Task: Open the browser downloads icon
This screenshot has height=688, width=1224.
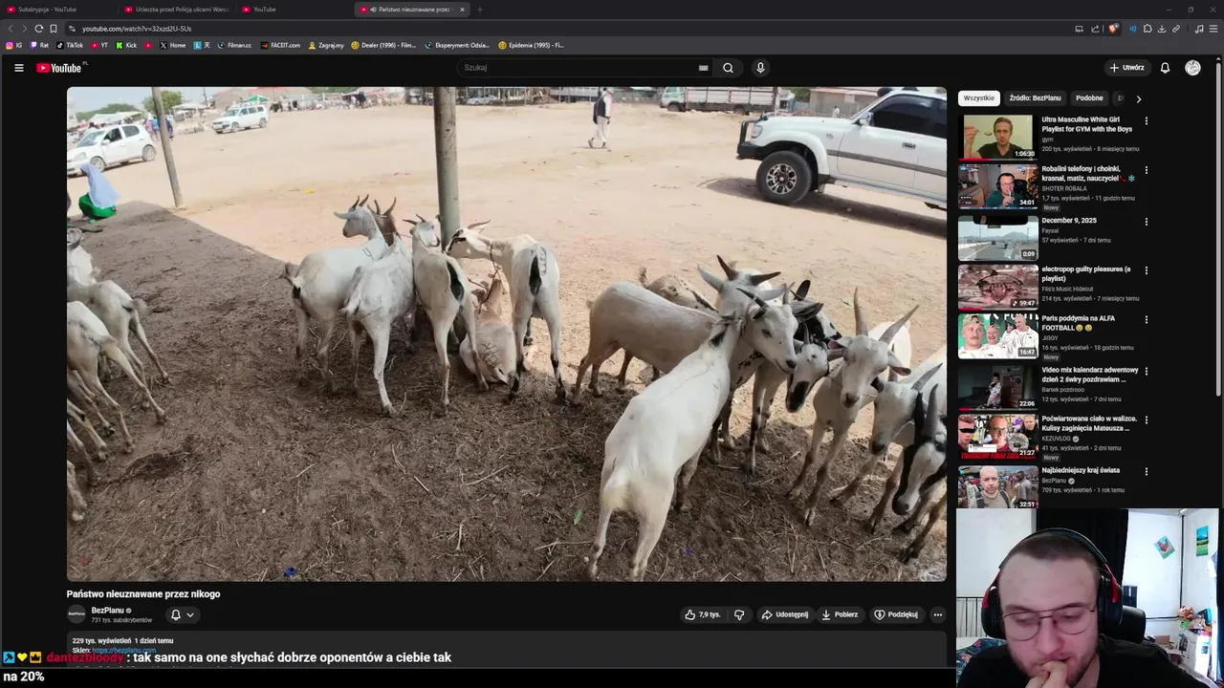Action: [1162, 29]
